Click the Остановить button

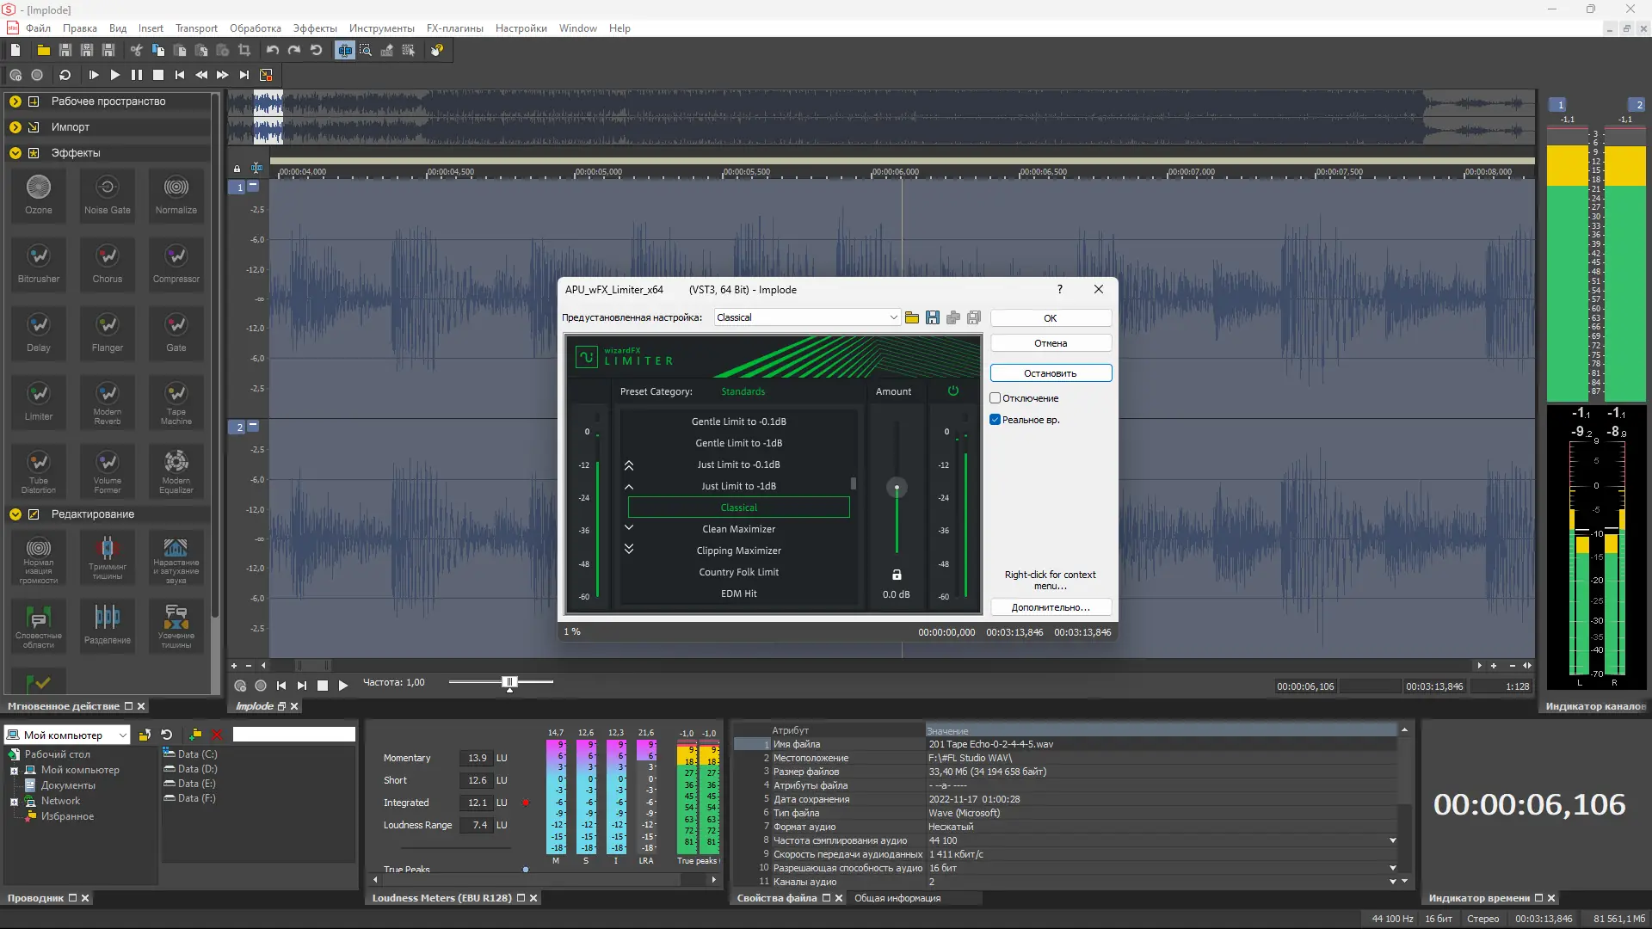coord(1050,373)
